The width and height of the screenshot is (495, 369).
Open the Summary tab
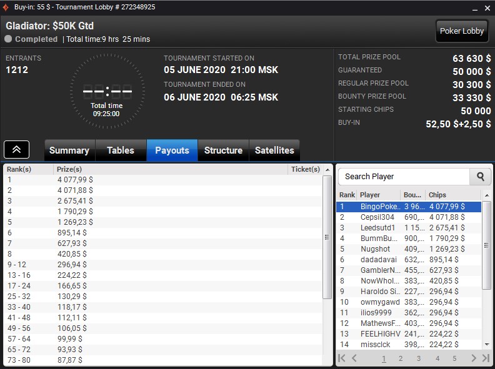click(x=69, y=150)
